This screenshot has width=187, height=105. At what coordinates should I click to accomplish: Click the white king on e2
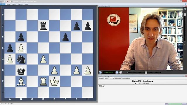[x=54, y=81]
